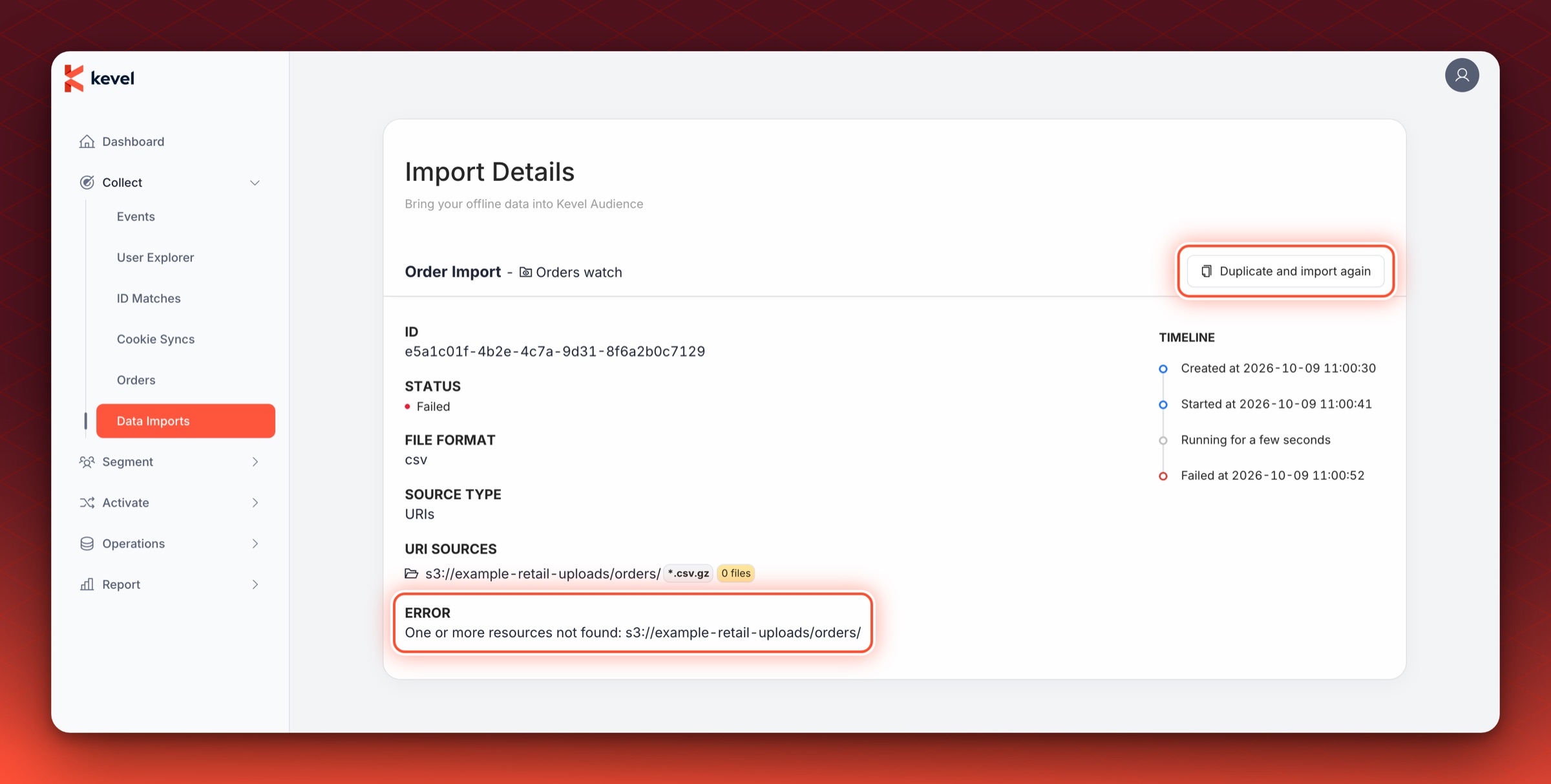Screen dimensions: 1551x784
Task: Click the s3://example-retail-uploads/orders/ URI source
Action: [x=543, y=573]
